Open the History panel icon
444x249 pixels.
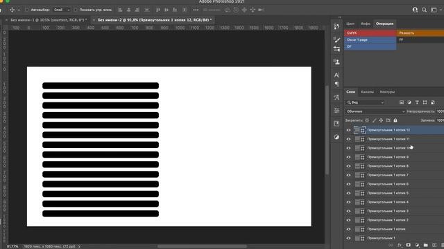click(336, 26)
